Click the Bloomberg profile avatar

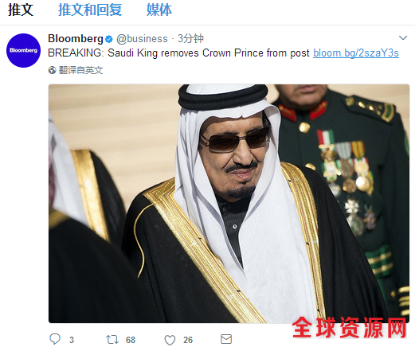tap(23, 50)
